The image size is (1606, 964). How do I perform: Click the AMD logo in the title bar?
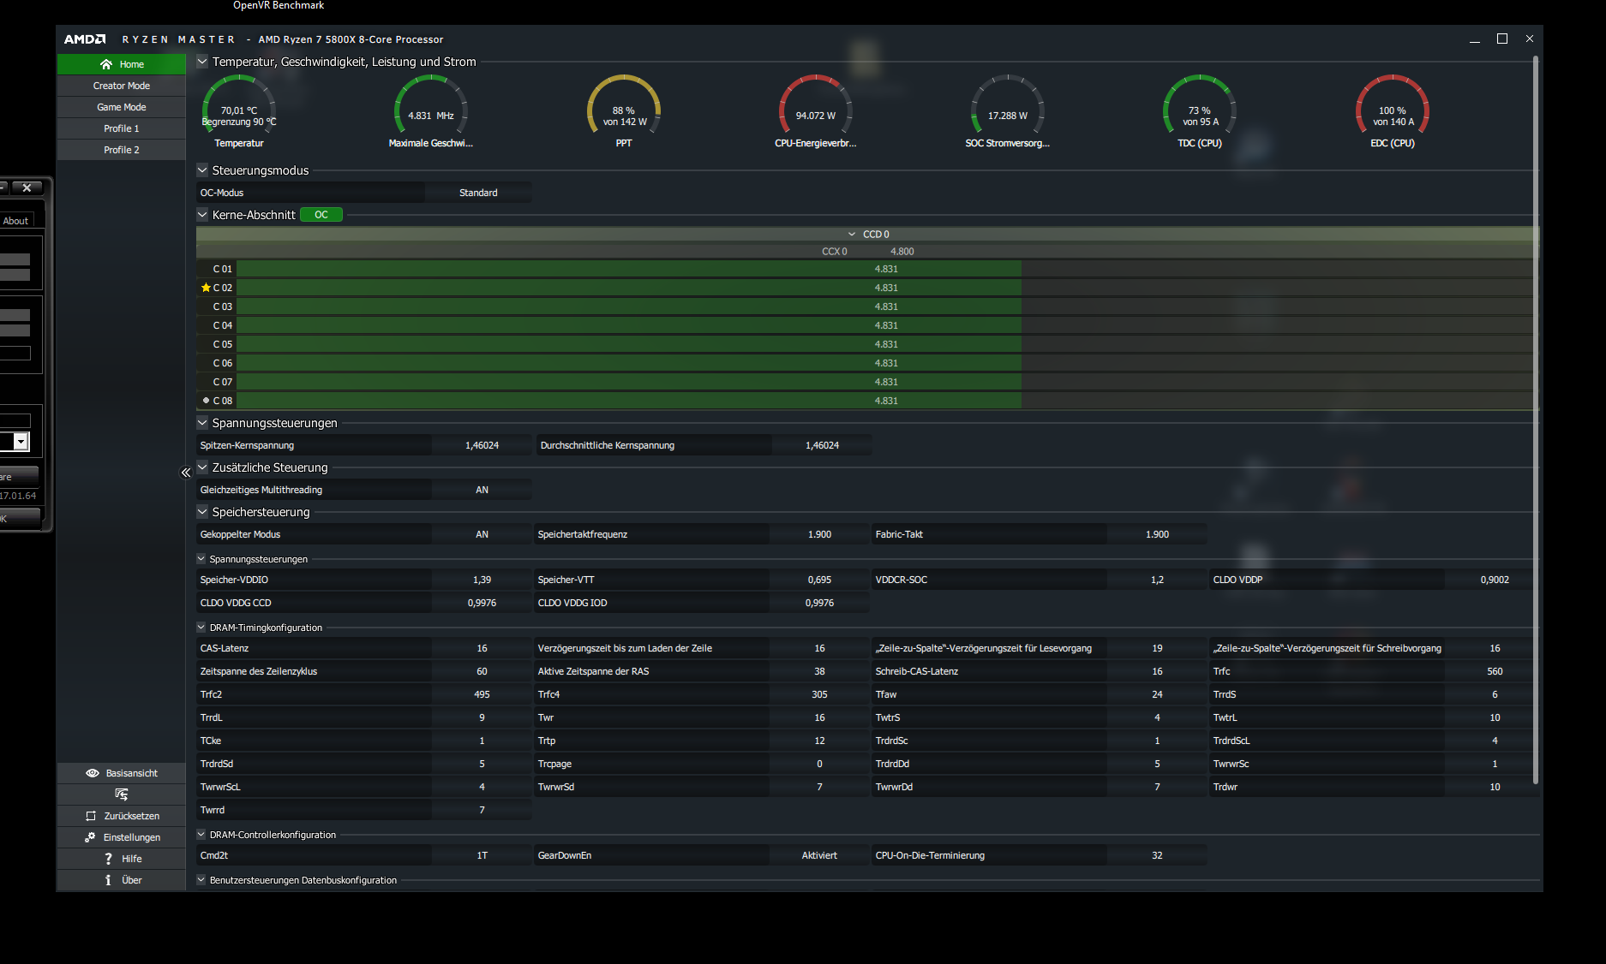pos(85,39)
